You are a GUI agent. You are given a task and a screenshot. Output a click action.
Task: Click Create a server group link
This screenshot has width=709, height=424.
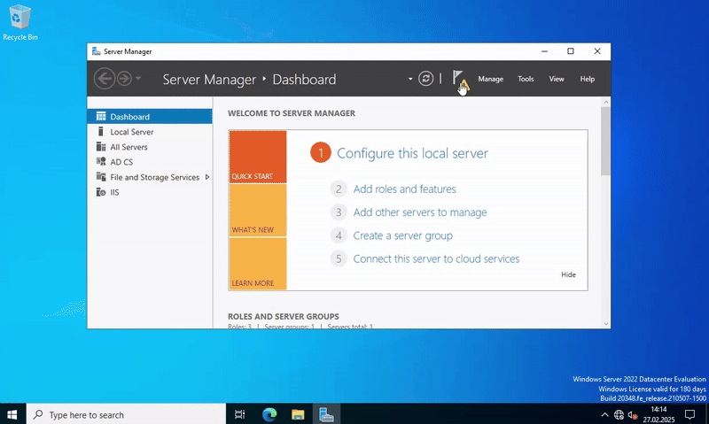(403, 235)
